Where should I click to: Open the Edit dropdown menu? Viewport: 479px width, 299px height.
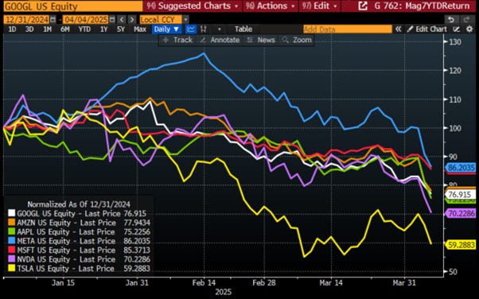[319, 6]
